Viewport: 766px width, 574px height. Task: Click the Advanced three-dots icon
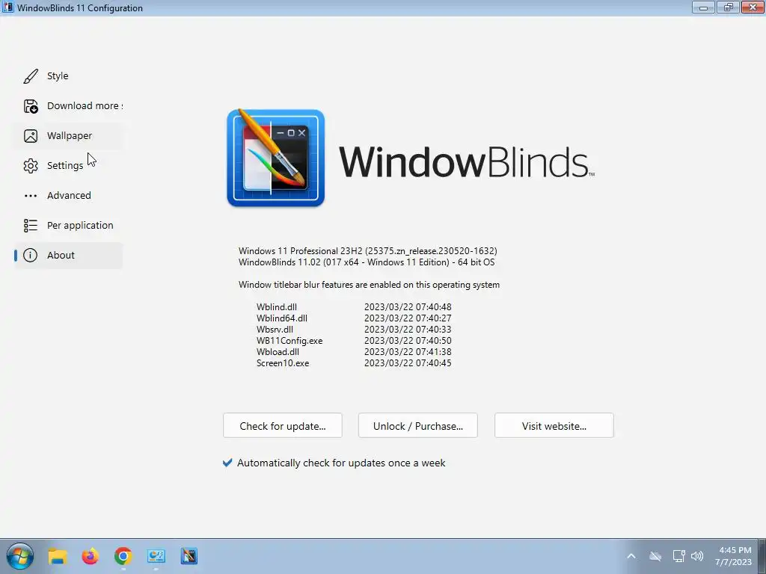(31, 196)
